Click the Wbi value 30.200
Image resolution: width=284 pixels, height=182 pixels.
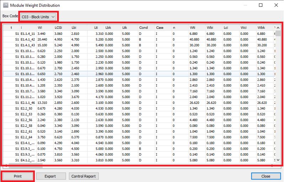(211, 45)
